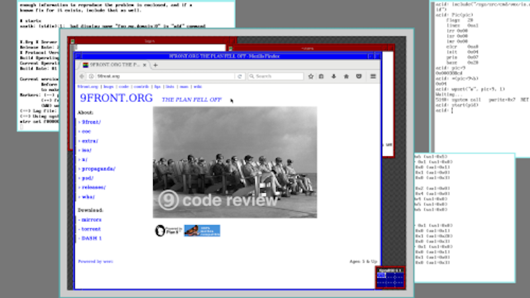Select the 9FRONT.ORG THE P... tab

click(x=114, y=65)
